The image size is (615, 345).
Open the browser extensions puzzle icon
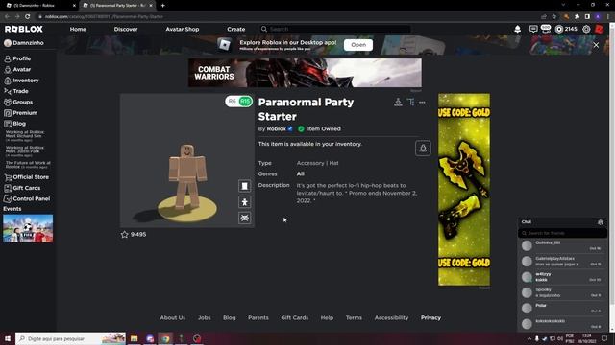(x=577, y=17)
